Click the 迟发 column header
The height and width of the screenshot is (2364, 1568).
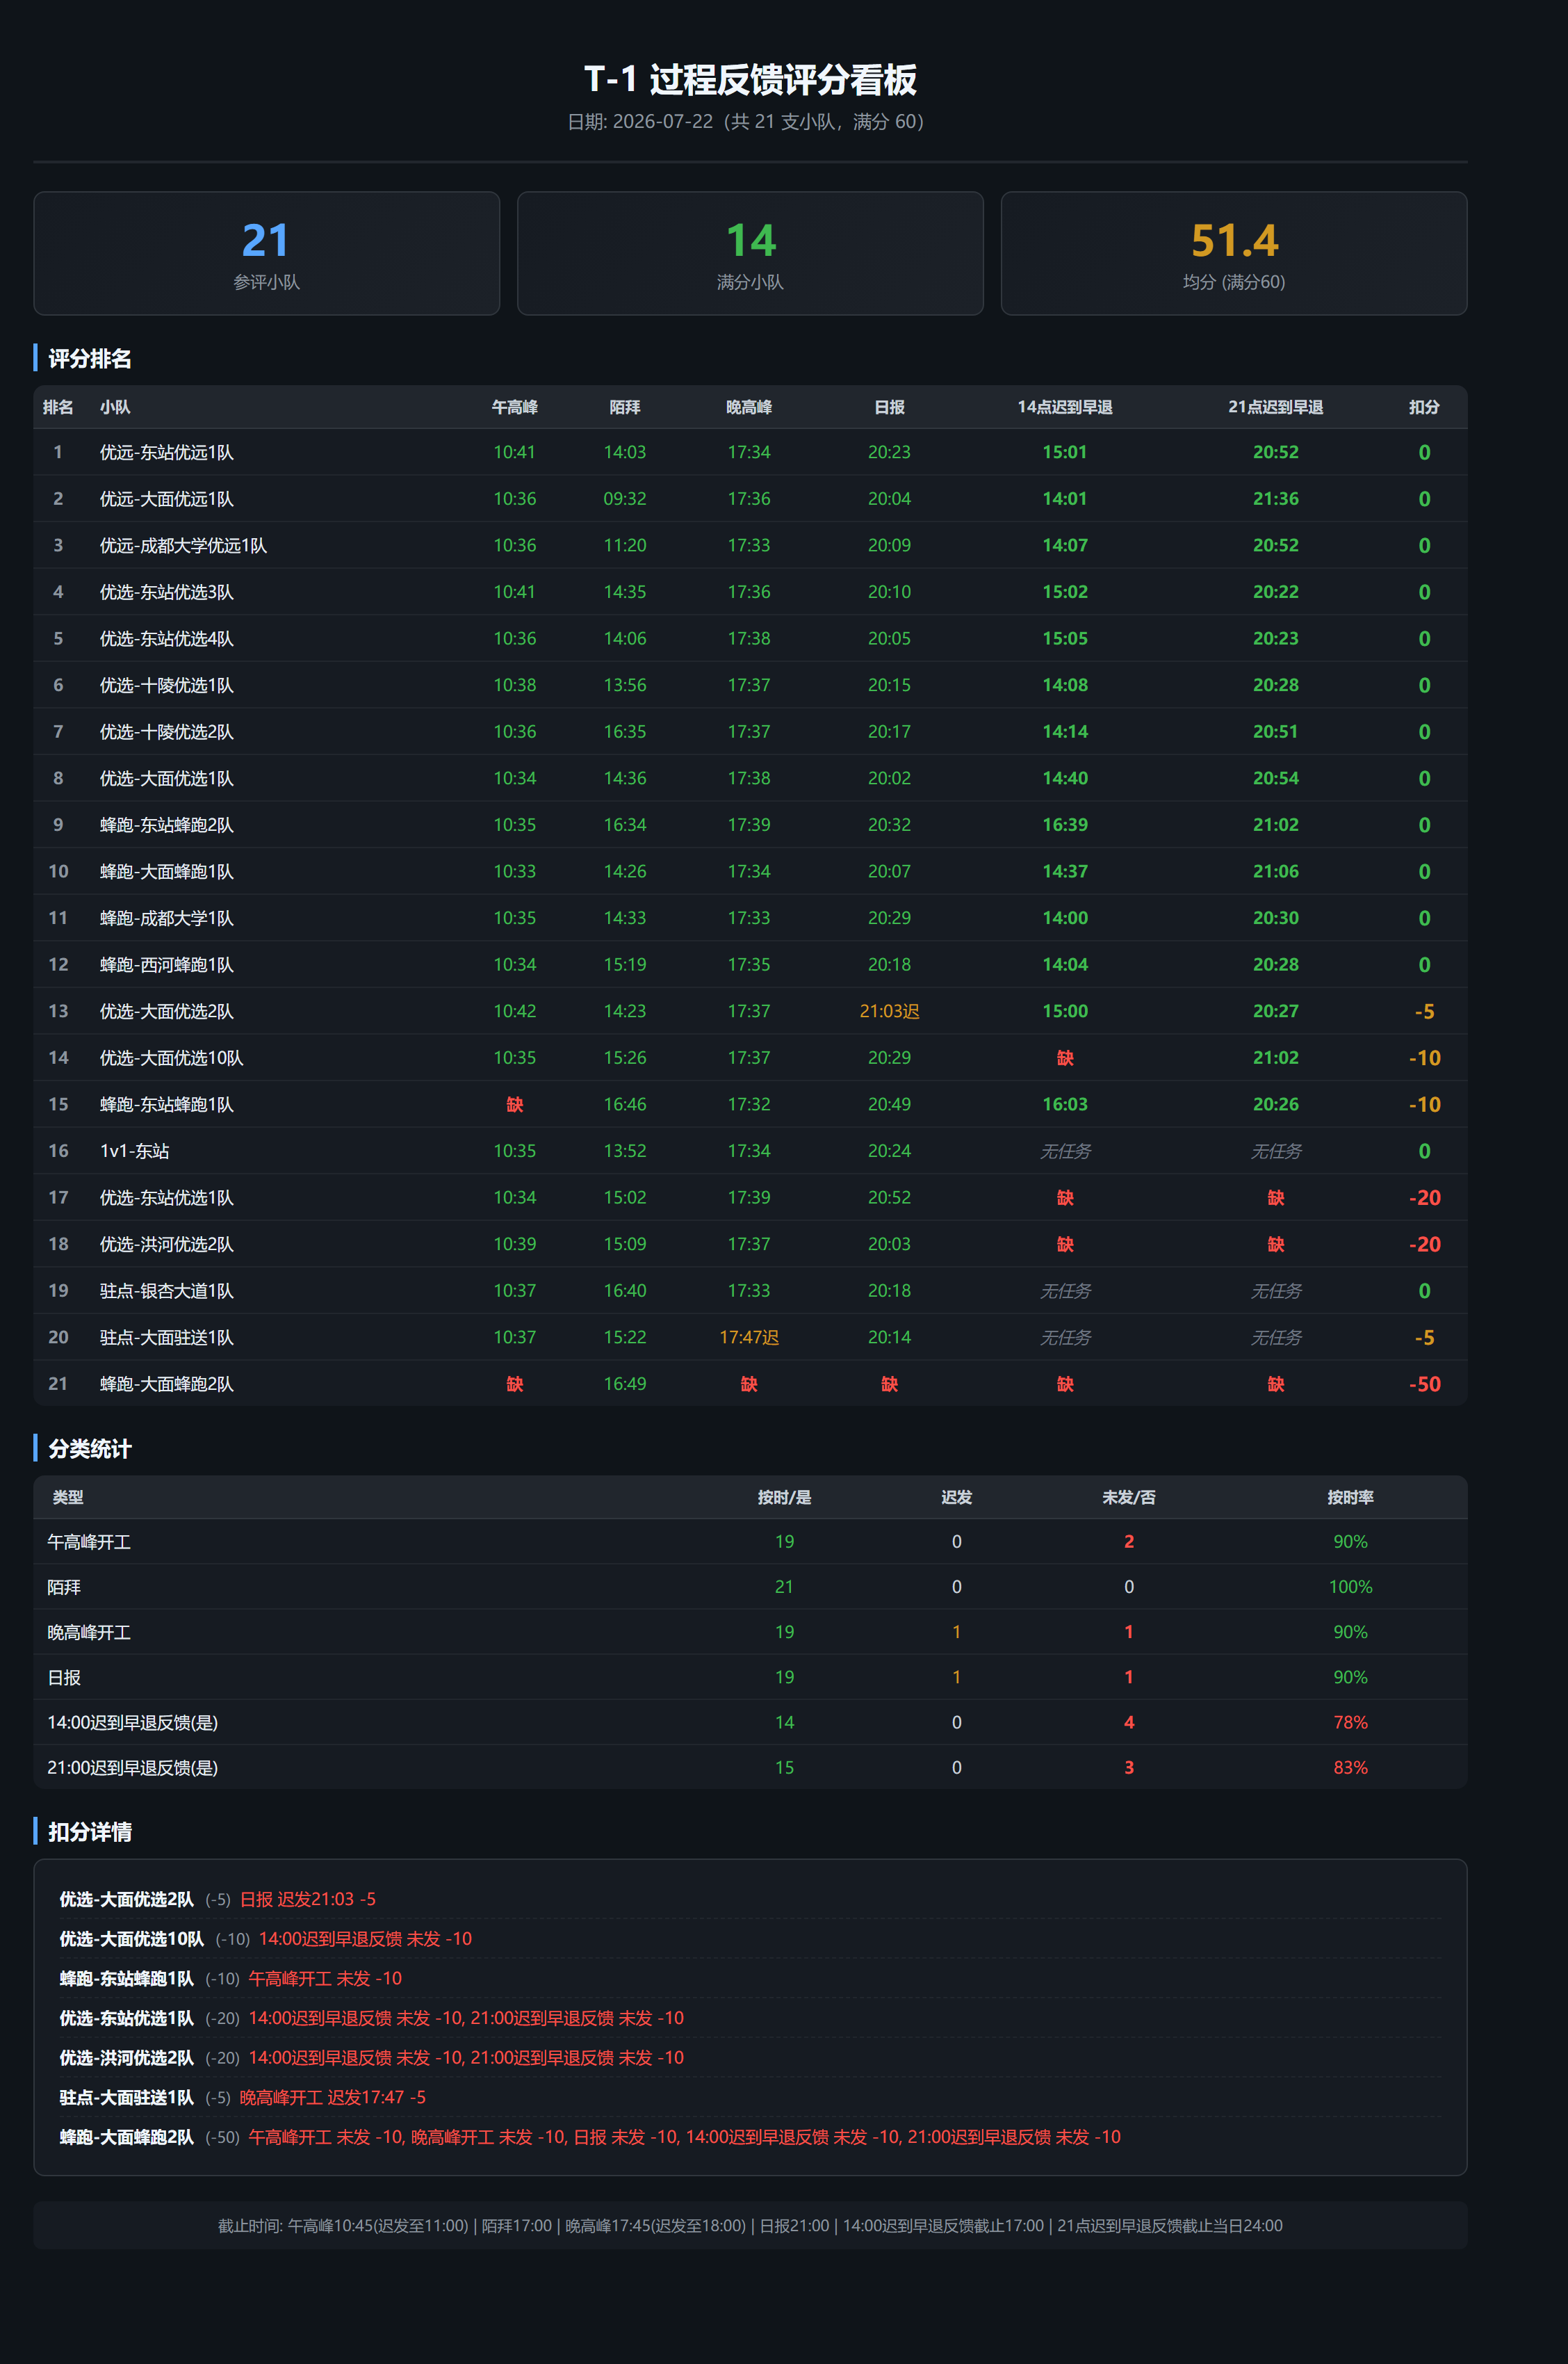(x=957, y=1498)
